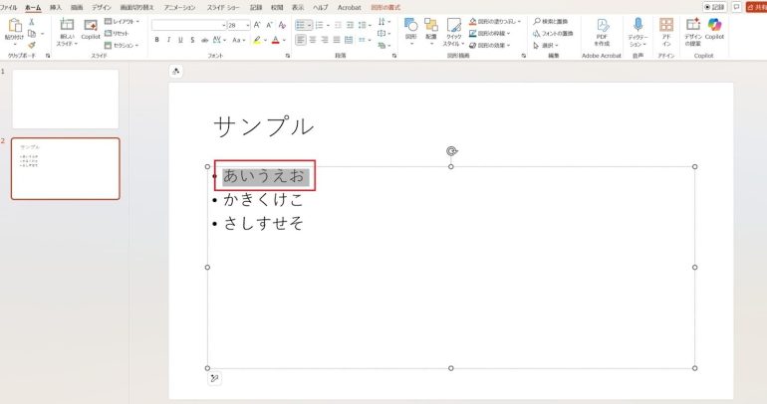Toggle underline formatting
This screenshot has width=767, height=404.
(179, 41)
